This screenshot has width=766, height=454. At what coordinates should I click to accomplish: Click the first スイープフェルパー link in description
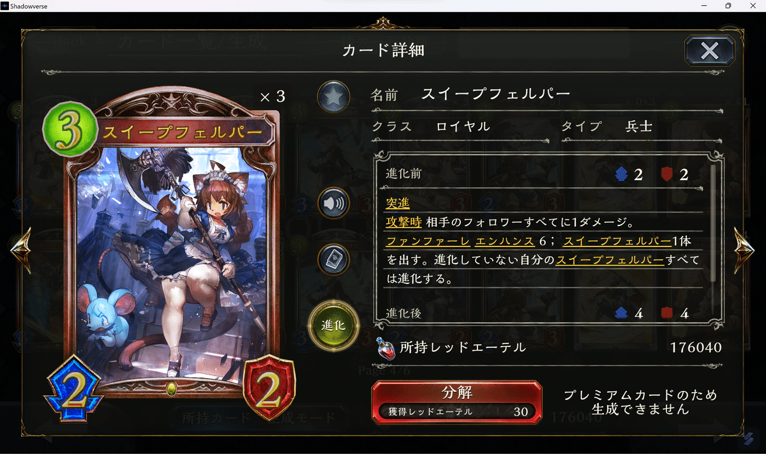[617, 241]
